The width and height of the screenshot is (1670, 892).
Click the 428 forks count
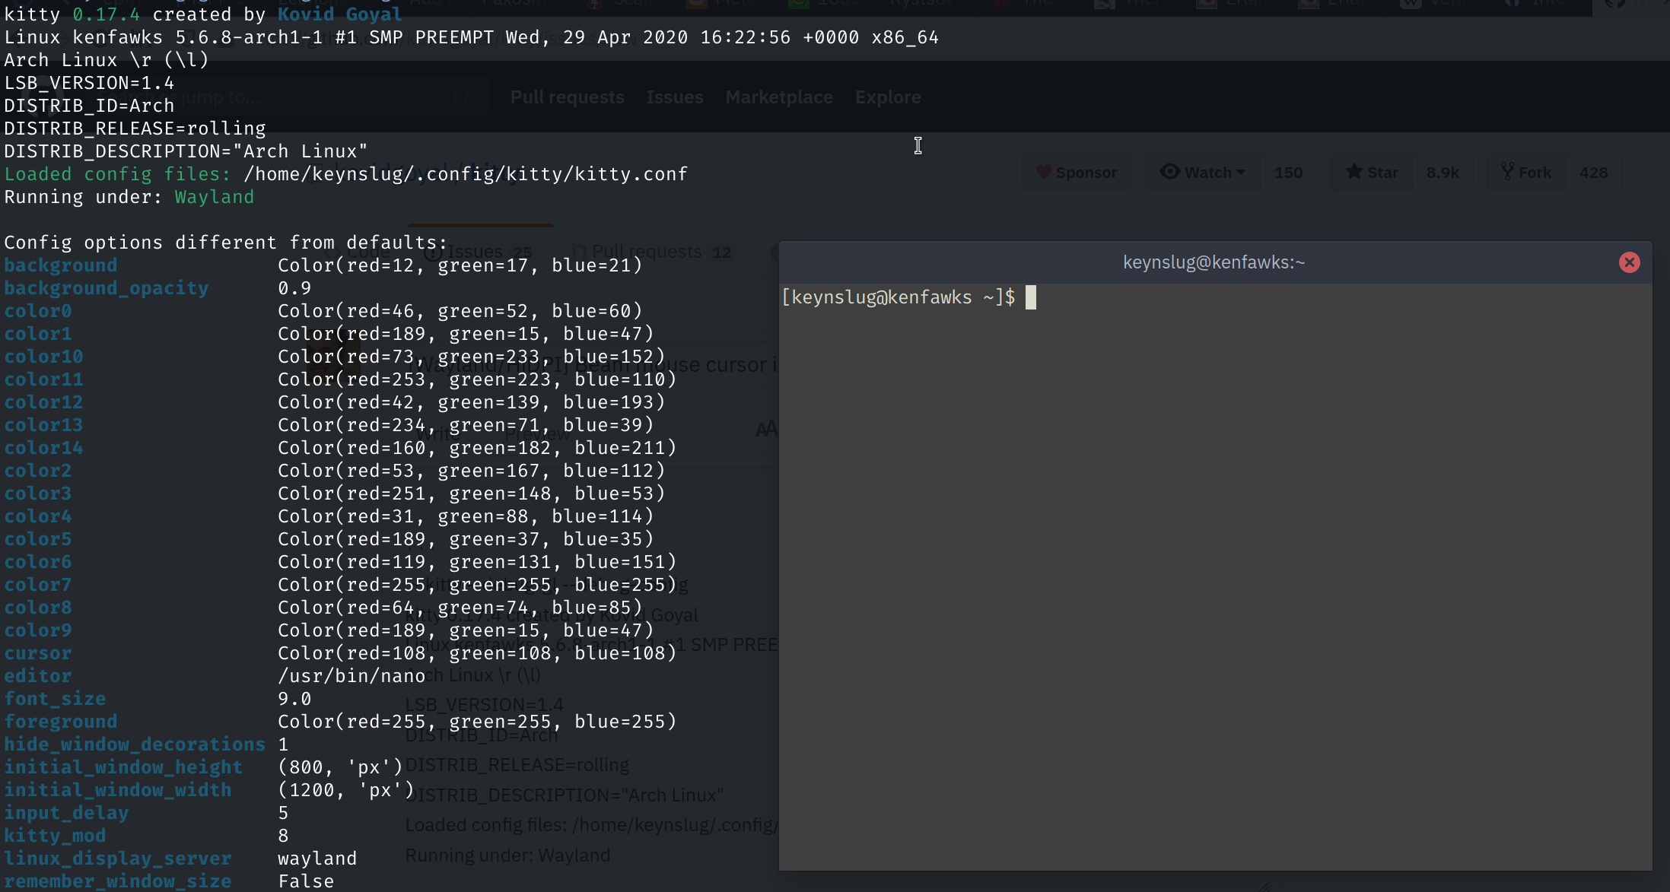point(1594,172)
